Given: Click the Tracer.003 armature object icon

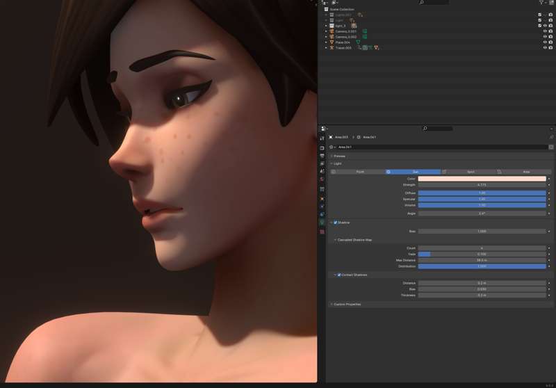Looking at the screenshot, I should pos(332,47).
